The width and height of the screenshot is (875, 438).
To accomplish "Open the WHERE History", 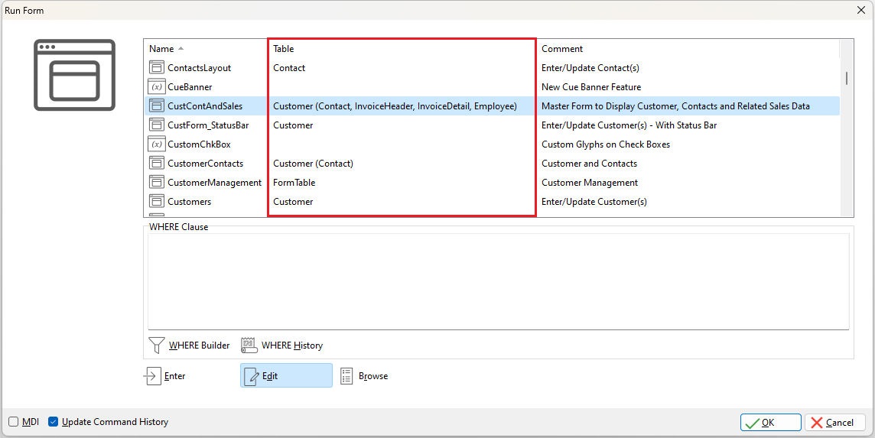I will click(x=281, y=346).
